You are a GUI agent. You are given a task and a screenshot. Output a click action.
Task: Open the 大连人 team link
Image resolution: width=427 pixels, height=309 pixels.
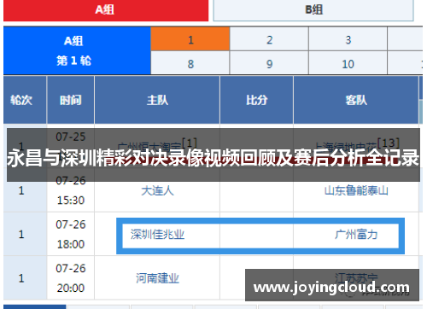(157, 190)
